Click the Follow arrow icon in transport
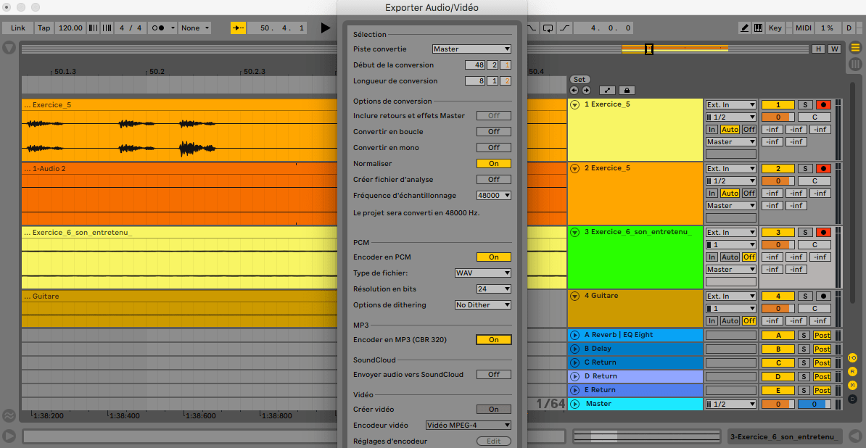This screenshot has height=448, width=866. [x=238, y=28]
